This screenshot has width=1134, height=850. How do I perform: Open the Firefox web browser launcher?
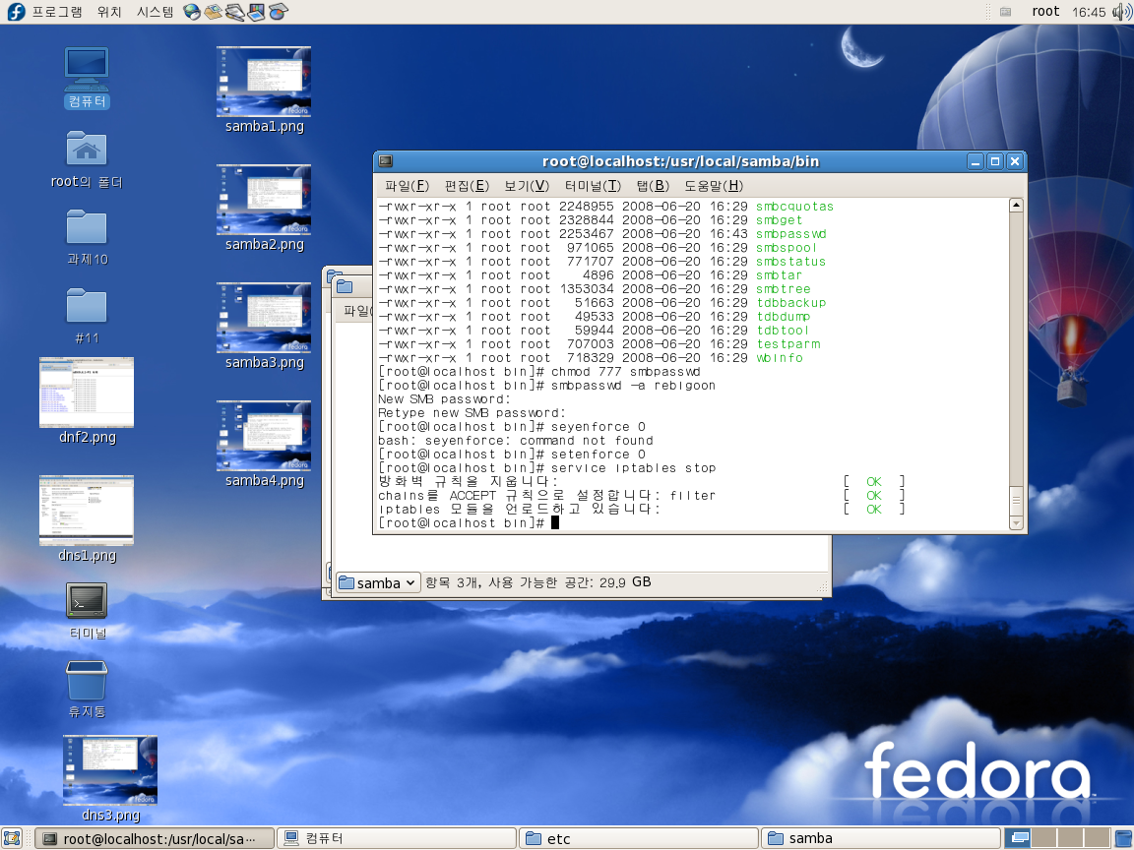pos(192,12)
